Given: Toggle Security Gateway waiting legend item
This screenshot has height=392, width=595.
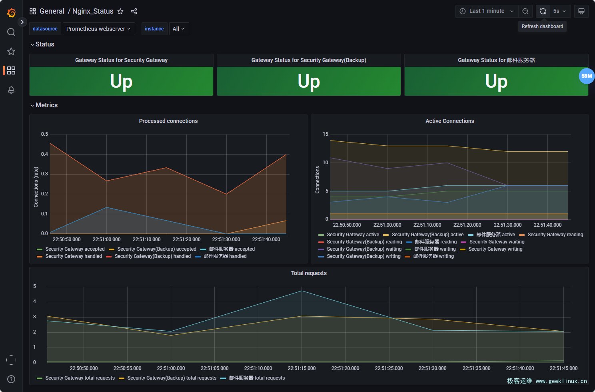Looking at the screenshot, I should (x=497, y=242).
